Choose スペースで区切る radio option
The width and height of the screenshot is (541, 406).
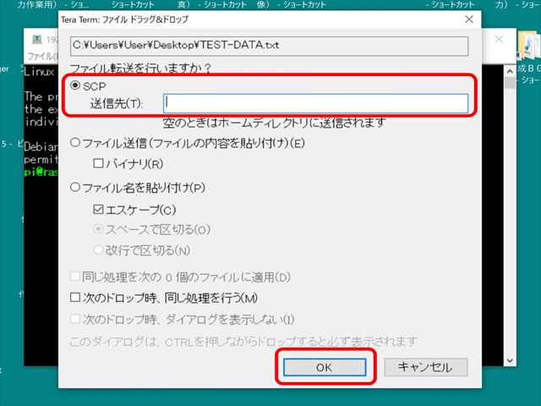[x=98, y=229]
